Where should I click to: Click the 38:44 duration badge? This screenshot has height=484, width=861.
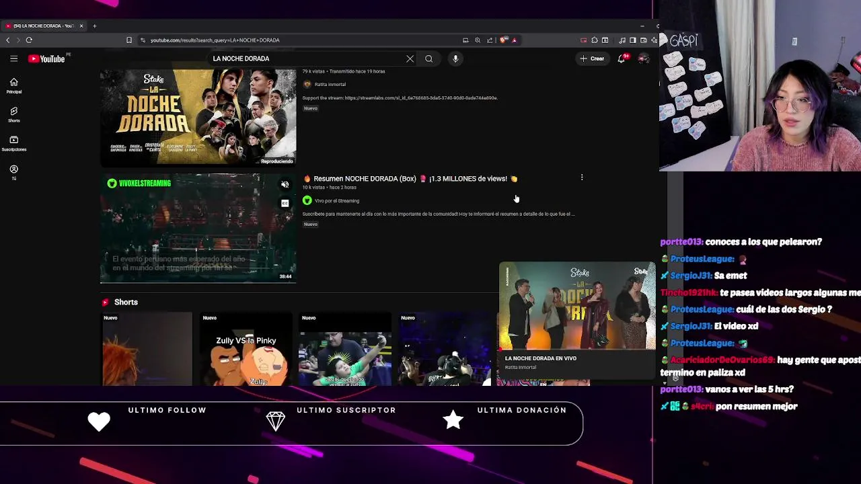pyautogui.click(x=285, y=276)
